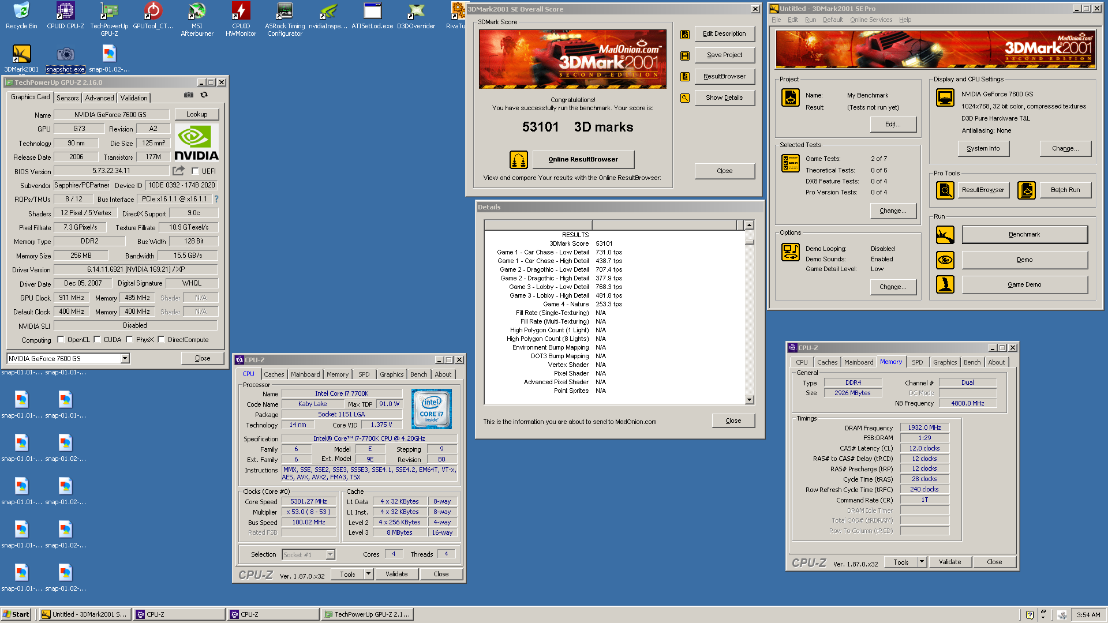Click the Save Project floppy icon
Viewport: 1108px width, 623px height.
(x=685, y=55)
